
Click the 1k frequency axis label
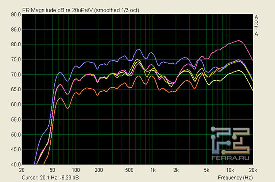pyautogui.click(x=153, y=170)
